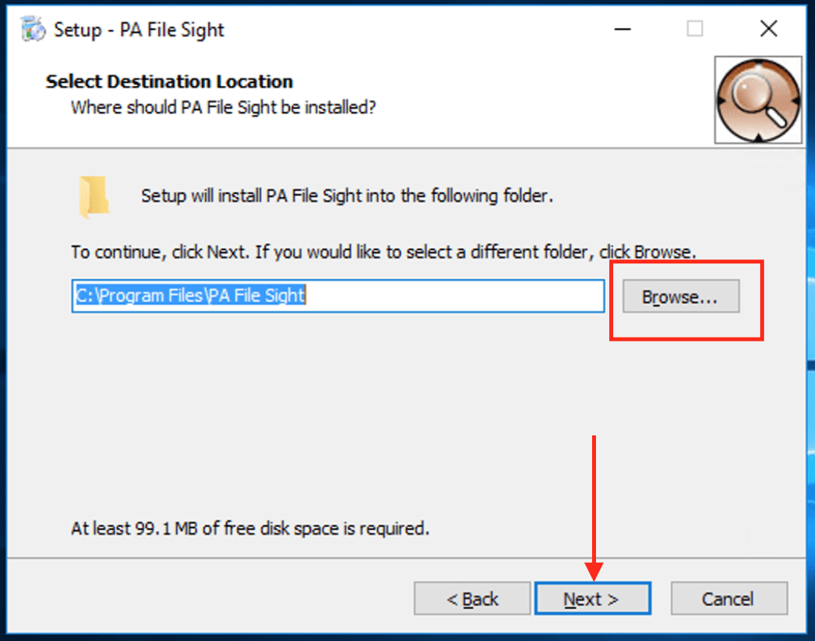
Task: Close the PA File Sight Setup window
Action: [768, 30]
